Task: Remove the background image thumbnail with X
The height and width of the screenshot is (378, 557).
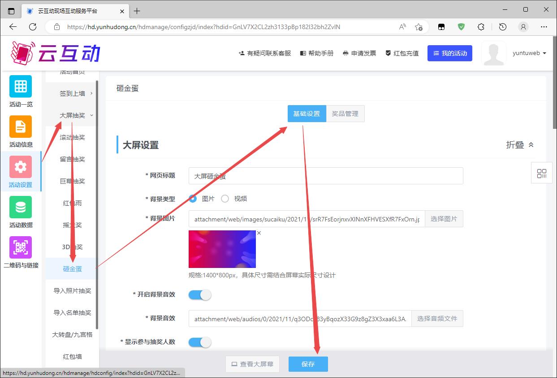Action: click(259, 233)
